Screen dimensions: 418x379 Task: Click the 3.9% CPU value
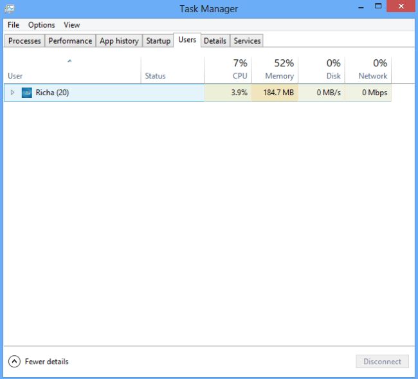coord(239,93)
